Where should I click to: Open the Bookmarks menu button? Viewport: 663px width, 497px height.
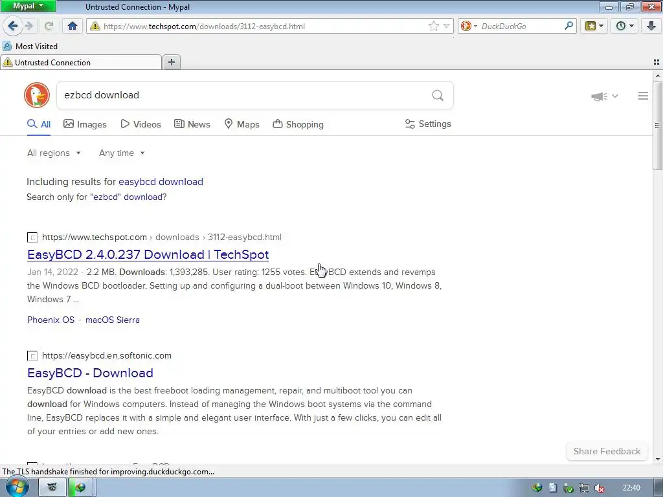coord(594,26)
